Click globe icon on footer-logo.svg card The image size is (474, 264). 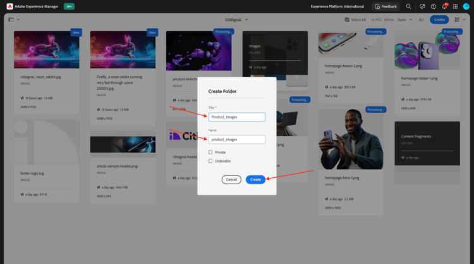[x=22, y=194]
